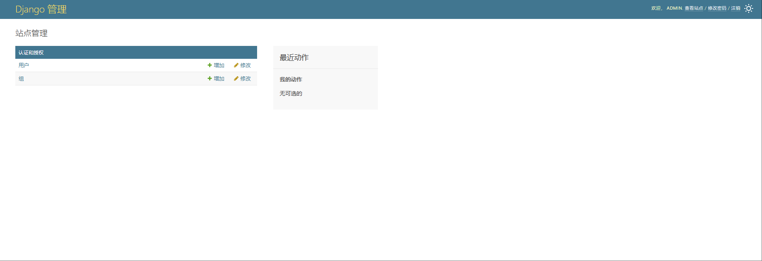The width and height of the screenshot is (762, 261).
Task: Open the 认证和授权 section header
Action: point(31,53)
